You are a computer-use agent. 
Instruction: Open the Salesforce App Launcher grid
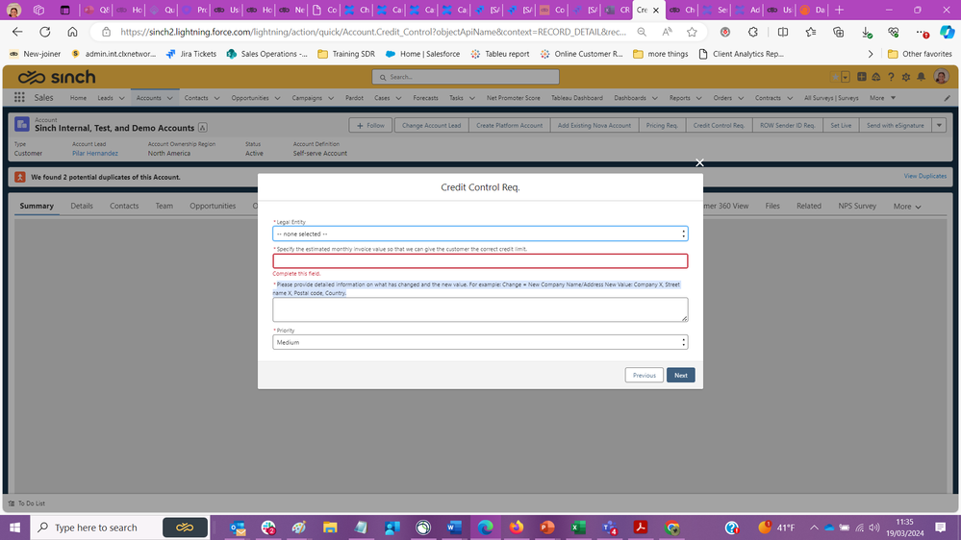[x=19, y=97]
